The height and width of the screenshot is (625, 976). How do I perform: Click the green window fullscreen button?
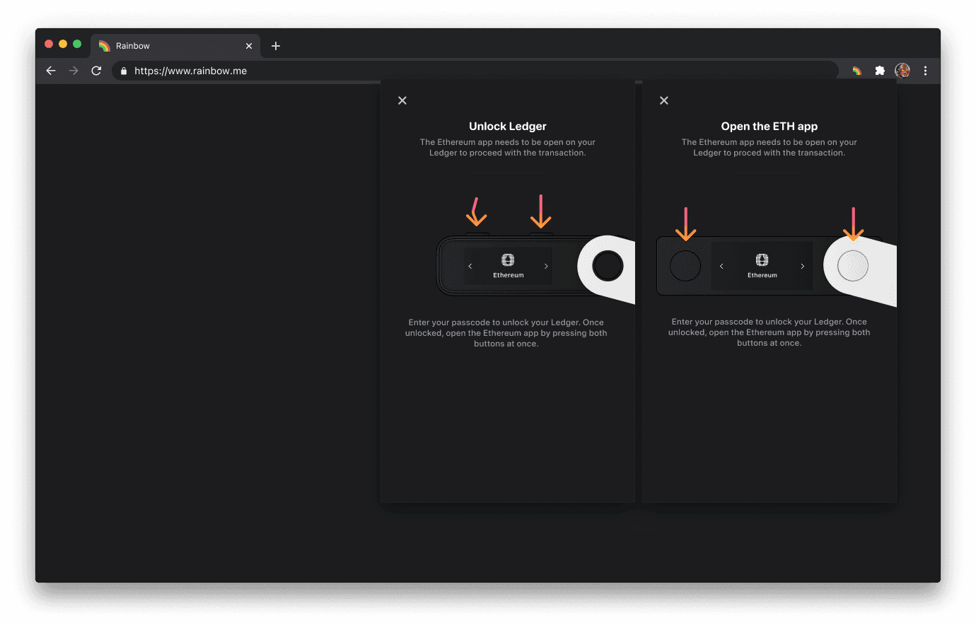tap(77, 44)
